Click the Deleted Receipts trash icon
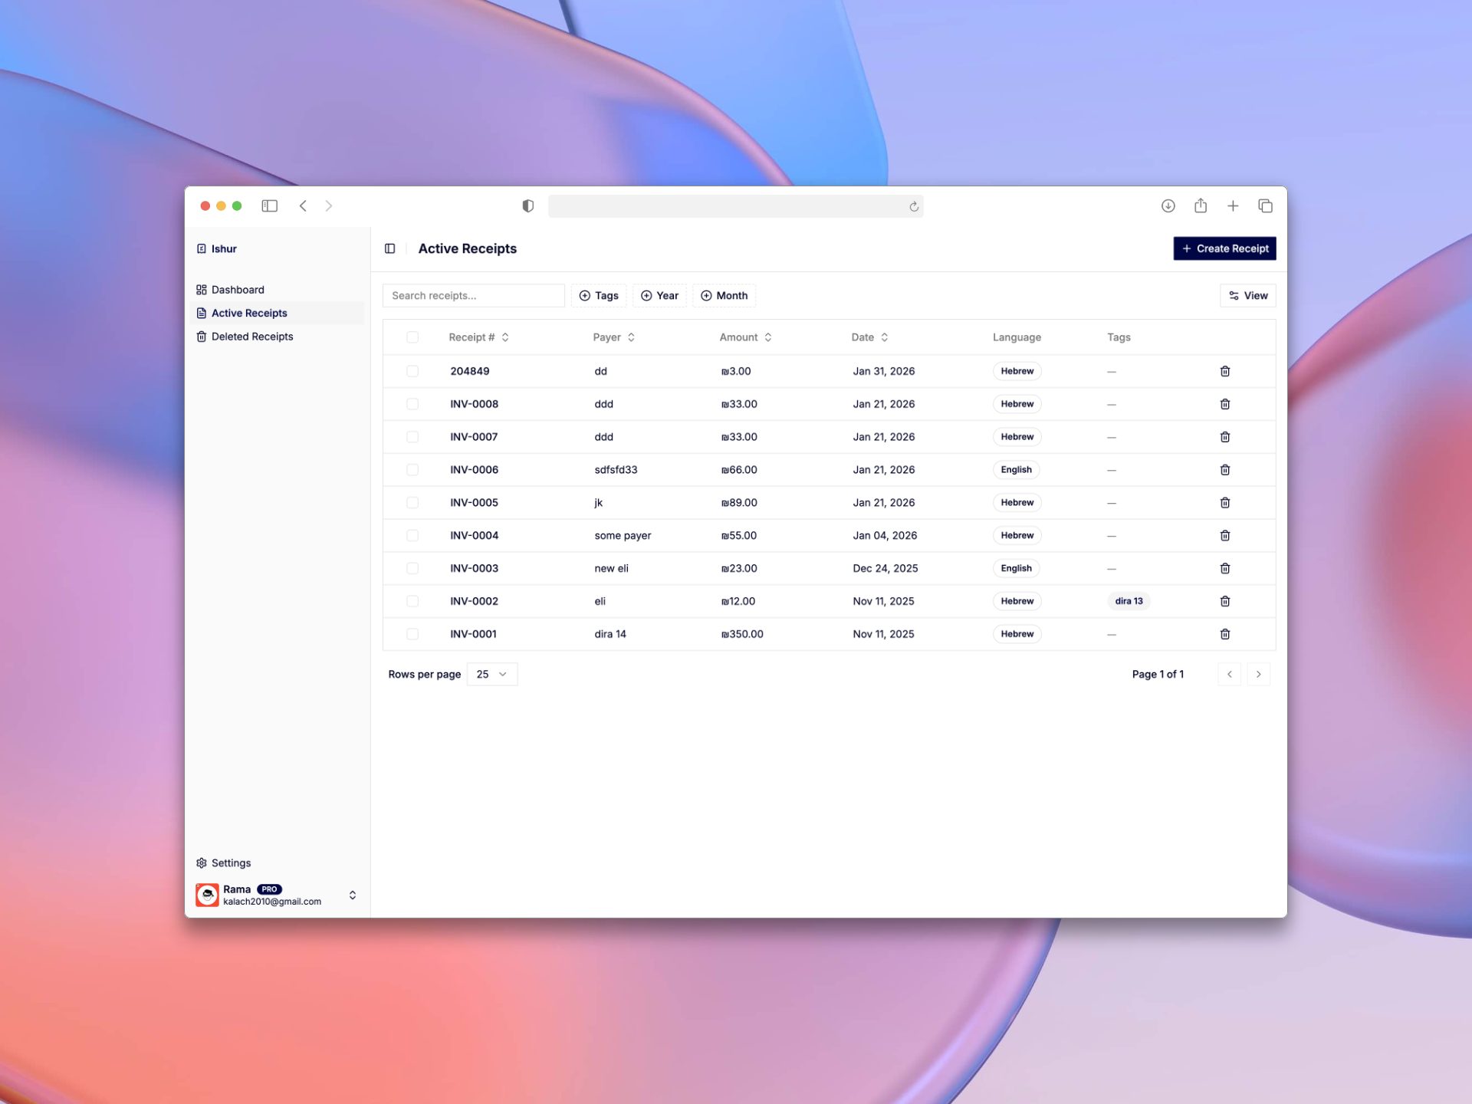Viewport: 1472px width, 1104px height. pos(202,337)
